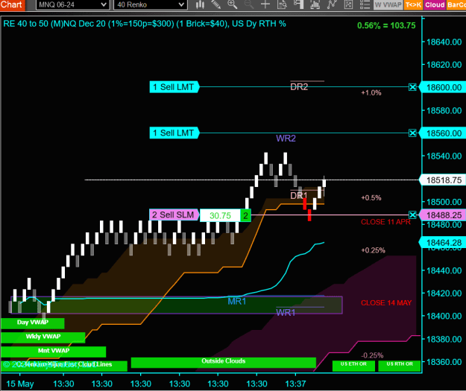Toggle the BarCo button
466x391 pixels.
[456, 4]
